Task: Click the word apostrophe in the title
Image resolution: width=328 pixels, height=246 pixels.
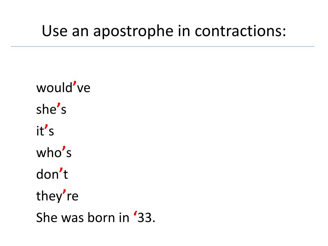Action: (133, 32)
